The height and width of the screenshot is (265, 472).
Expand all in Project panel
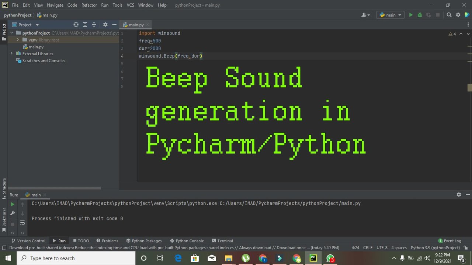[x=85, y=25]
